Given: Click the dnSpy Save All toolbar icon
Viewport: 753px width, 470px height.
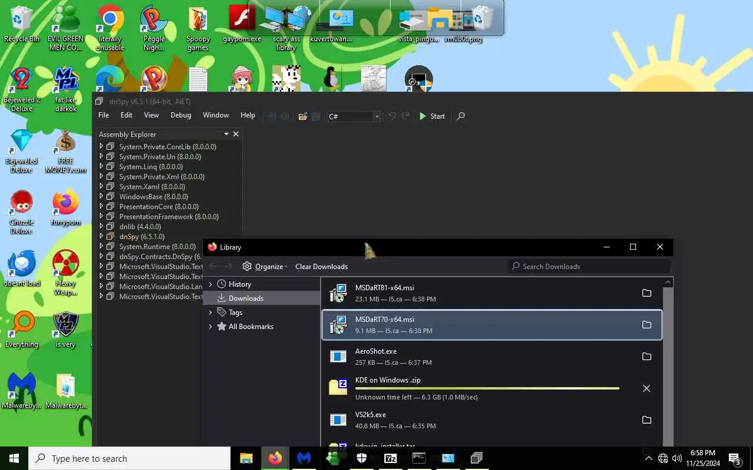Looking at the screenshot, I should pos(315,116).
